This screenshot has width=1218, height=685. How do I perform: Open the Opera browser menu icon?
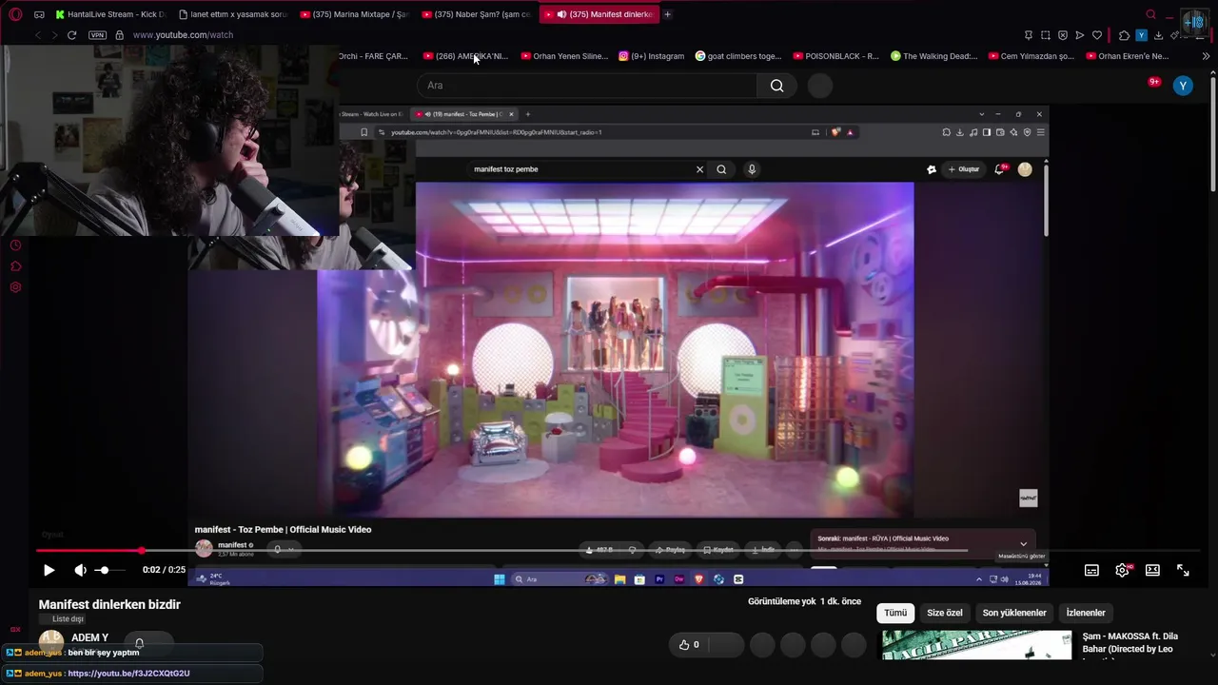point(15,14)
